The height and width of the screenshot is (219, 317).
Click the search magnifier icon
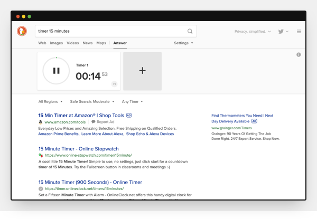pos(190,31)
